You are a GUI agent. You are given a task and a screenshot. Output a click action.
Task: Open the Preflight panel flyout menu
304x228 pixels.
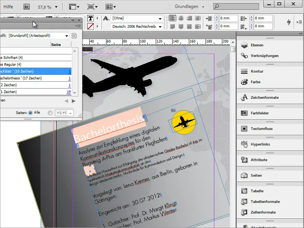[x=78, y=26]
